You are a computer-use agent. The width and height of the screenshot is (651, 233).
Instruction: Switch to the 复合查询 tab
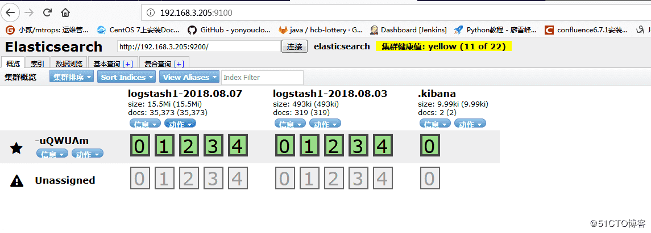click(157, 63)
